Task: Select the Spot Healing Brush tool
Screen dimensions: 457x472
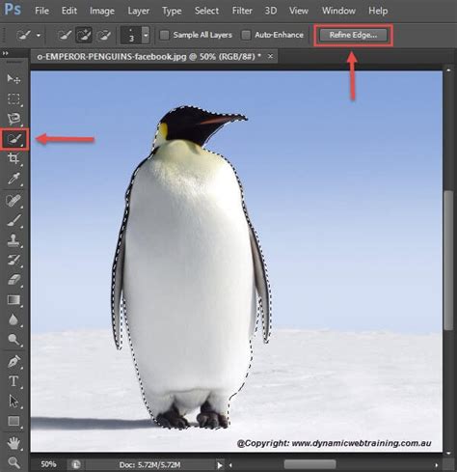Action: tap(13, 201)
